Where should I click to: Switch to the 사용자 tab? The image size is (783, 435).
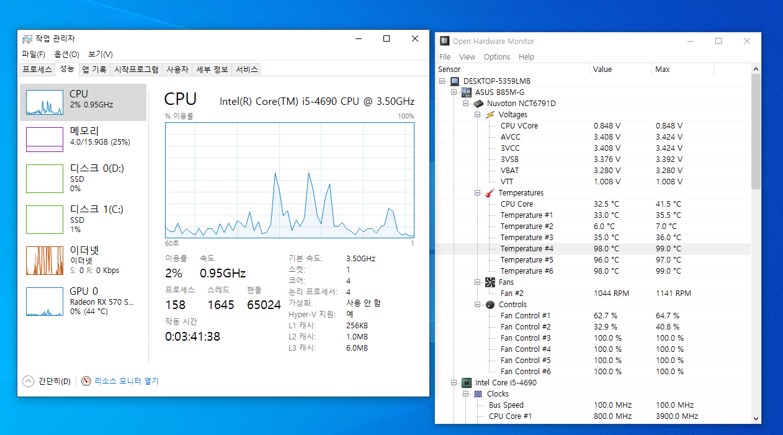pos(177,70)
